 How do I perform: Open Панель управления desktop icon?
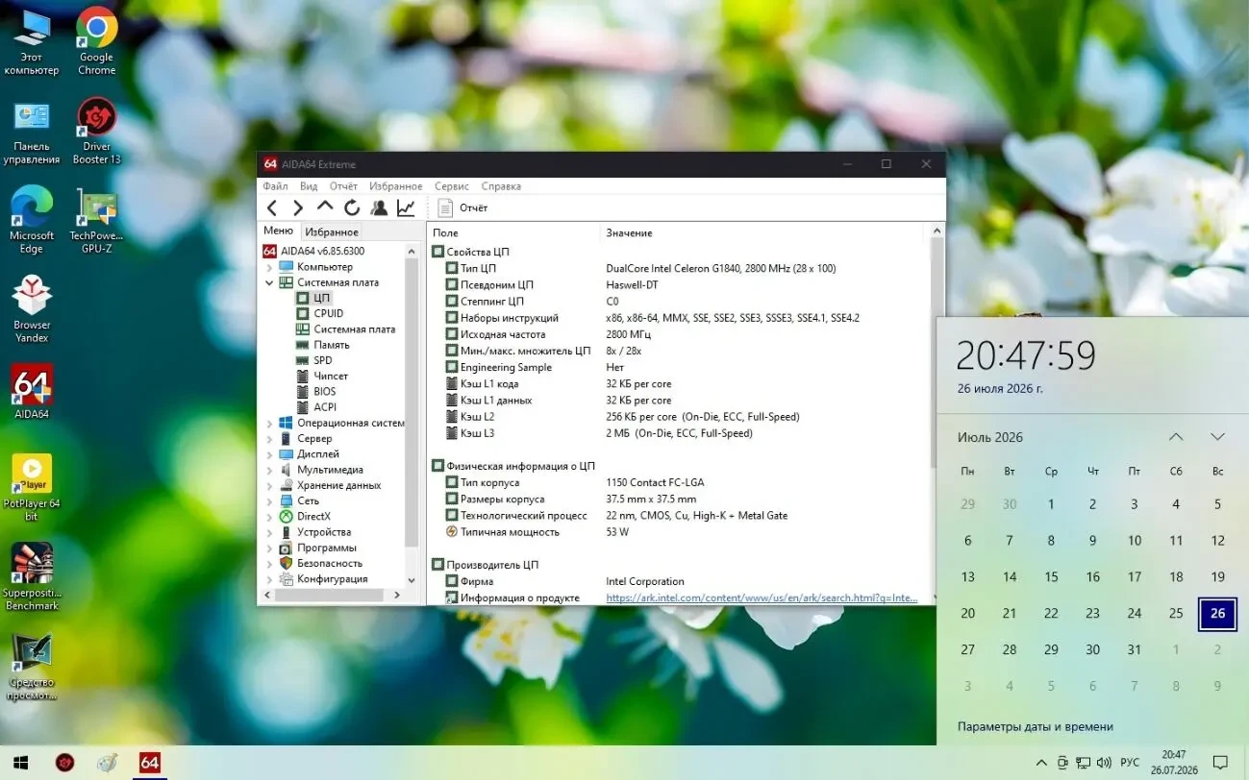[32, 131]
